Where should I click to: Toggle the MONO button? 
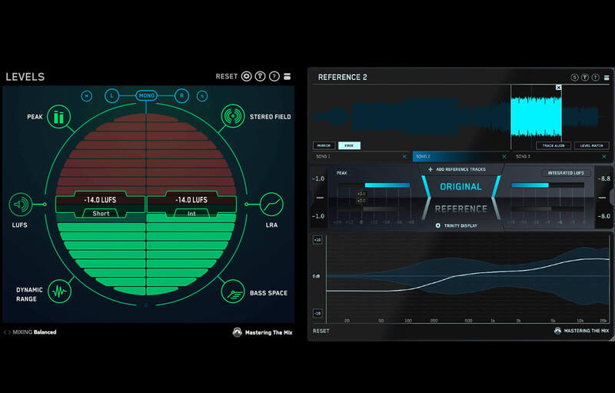coord(146,95)
